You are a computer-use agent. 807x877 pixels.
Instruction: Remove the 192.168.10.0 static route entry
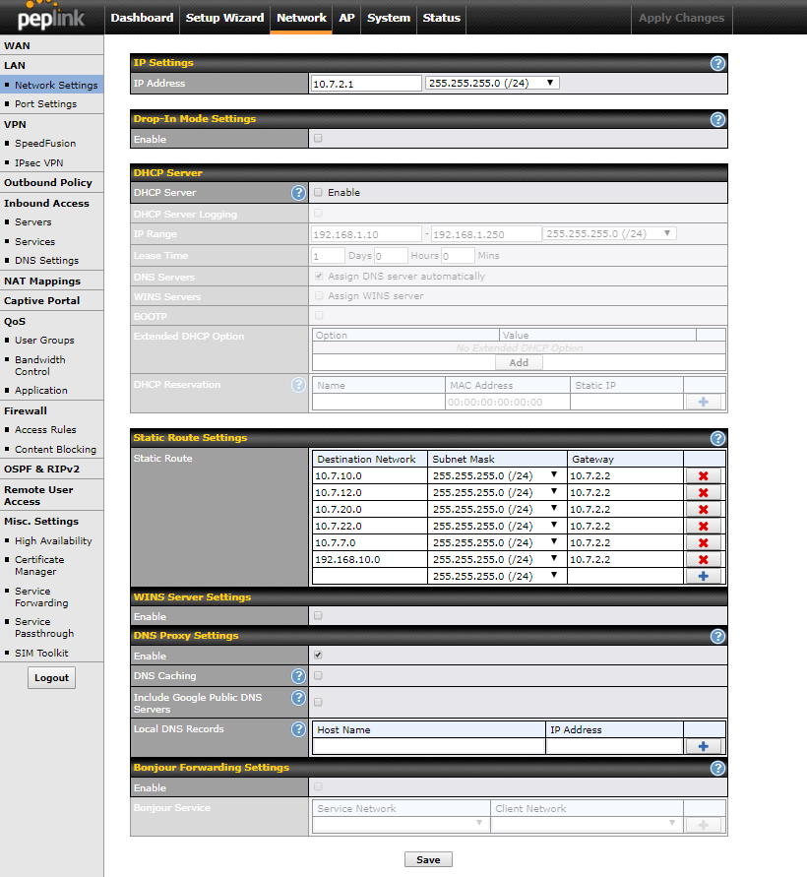tap(703, 560)
